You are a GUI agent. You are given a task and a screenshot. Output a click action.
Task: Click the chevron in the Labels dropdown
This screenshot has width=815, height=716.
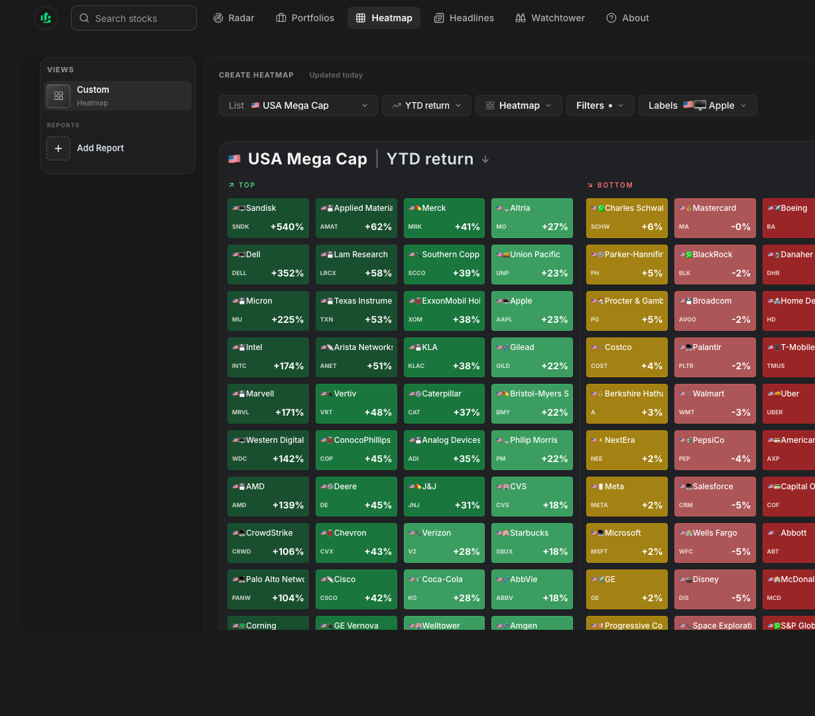coord(743,105)
